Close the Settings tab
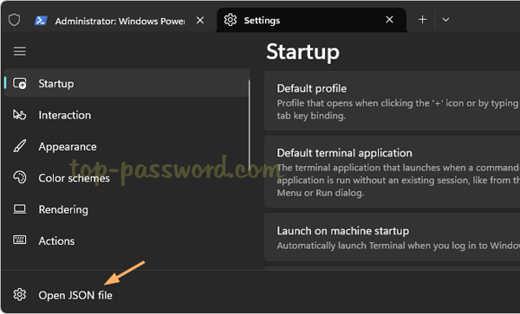The image size is (520, 314). (389, 20)
